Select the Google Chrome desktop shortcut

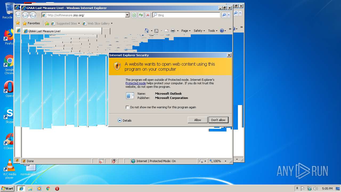tap(9, 65)
